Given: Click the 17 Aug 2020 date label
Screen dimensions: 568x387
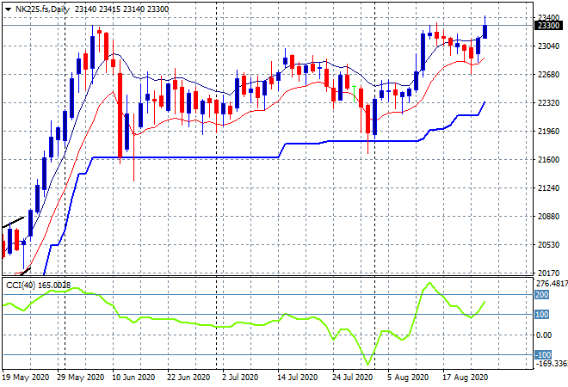Looking at the screenshot, I should 465,378.
